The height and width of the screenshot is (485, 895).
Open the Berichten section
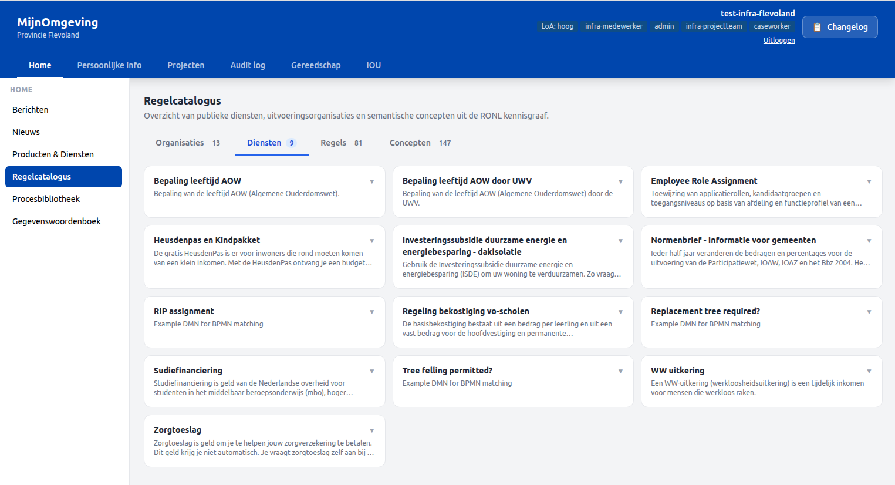click(x=30, y=109)
